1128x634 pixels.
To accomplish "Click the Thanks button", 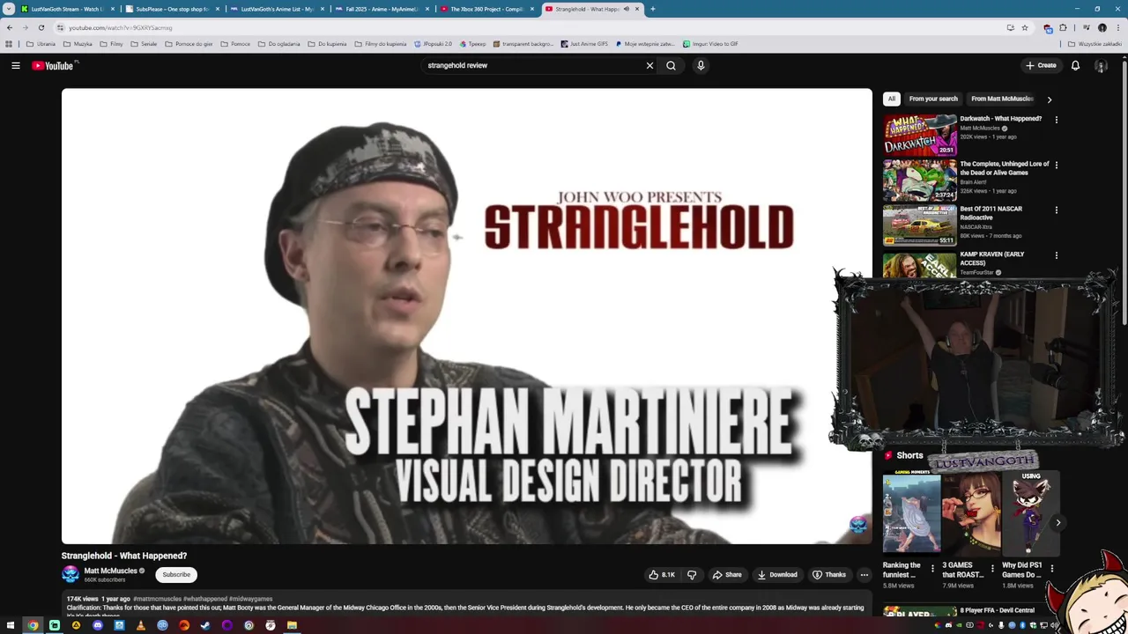I will pyautogui.click(x=829, y=574).
